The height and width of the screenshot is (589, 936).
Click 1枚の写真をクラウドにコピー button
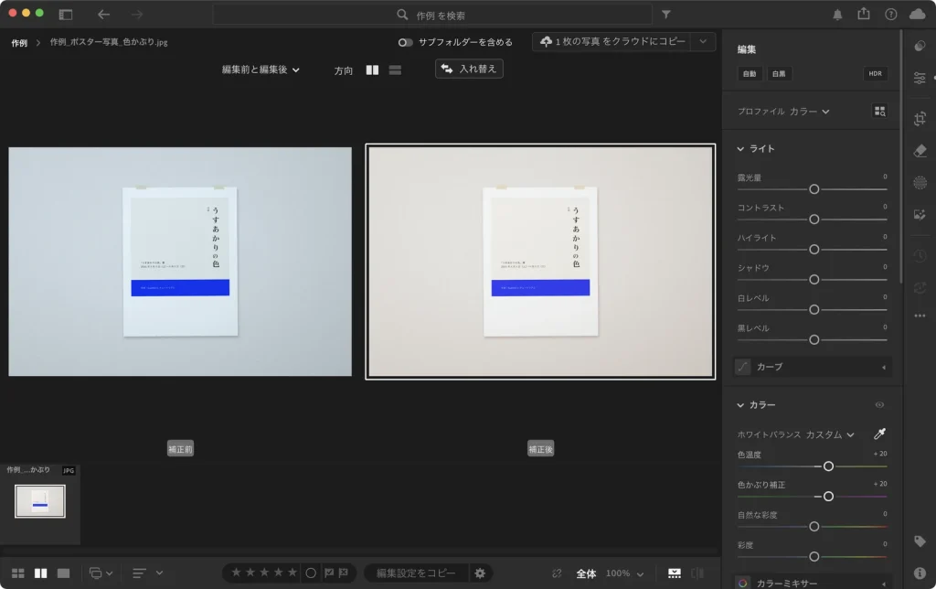click(x=612, y=41)
